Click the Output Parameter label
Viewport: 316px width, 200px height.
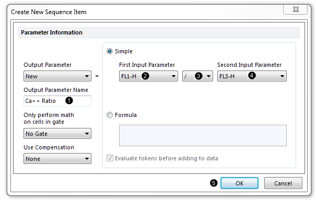point(48,65)
